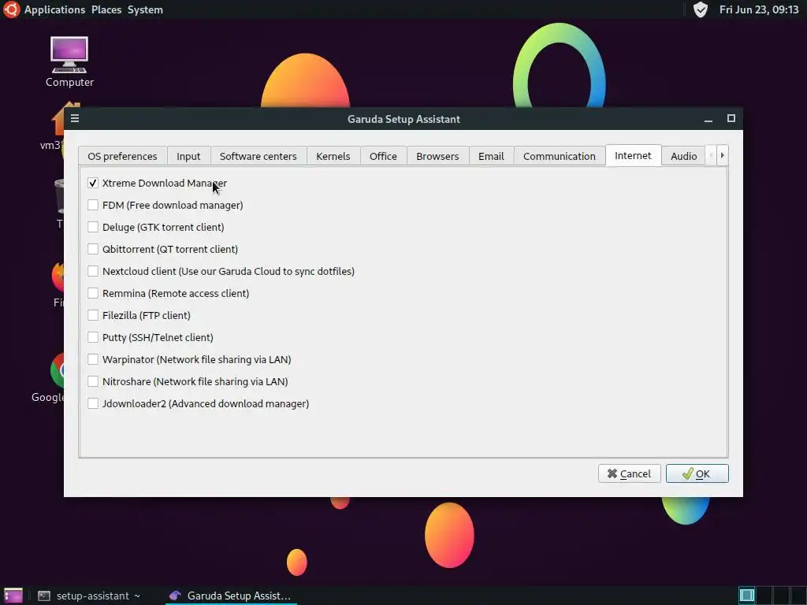Open the Input tab
The width and height of the screenshot is (807, 605).
[188, 156]
